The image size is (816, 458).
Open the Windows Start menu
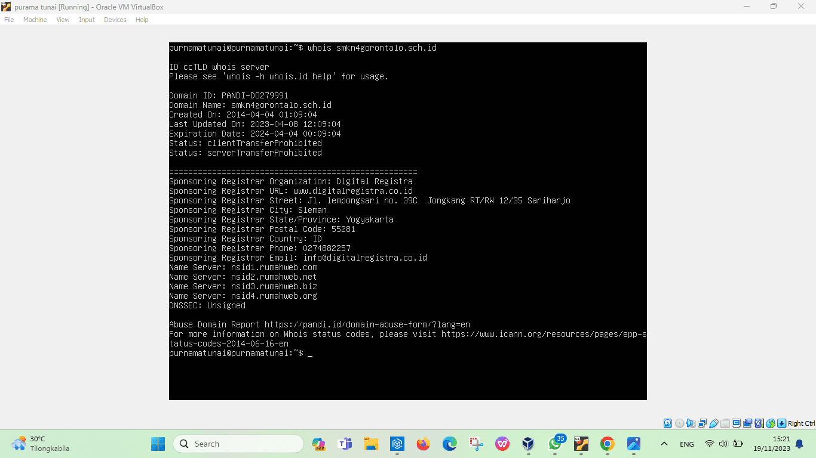(158, 444)
